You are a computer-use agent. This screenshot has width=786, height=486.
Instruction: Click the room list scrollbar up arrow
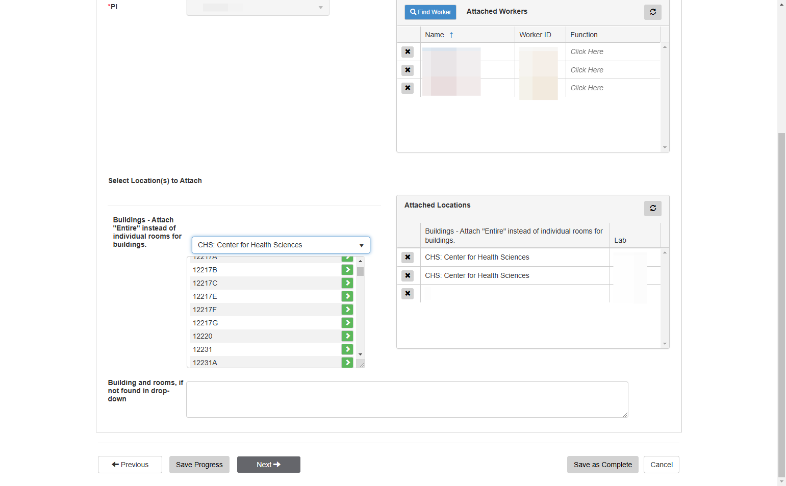coord(360,261)
